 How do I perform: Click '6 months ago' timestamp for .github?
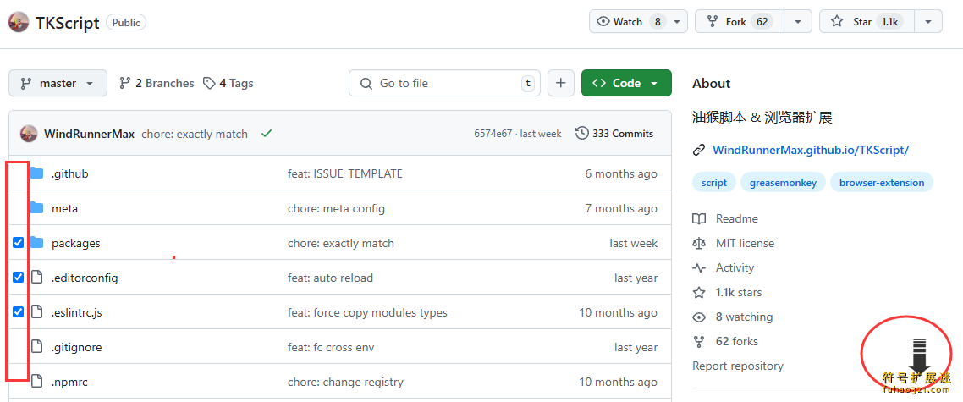pos(621,174)
